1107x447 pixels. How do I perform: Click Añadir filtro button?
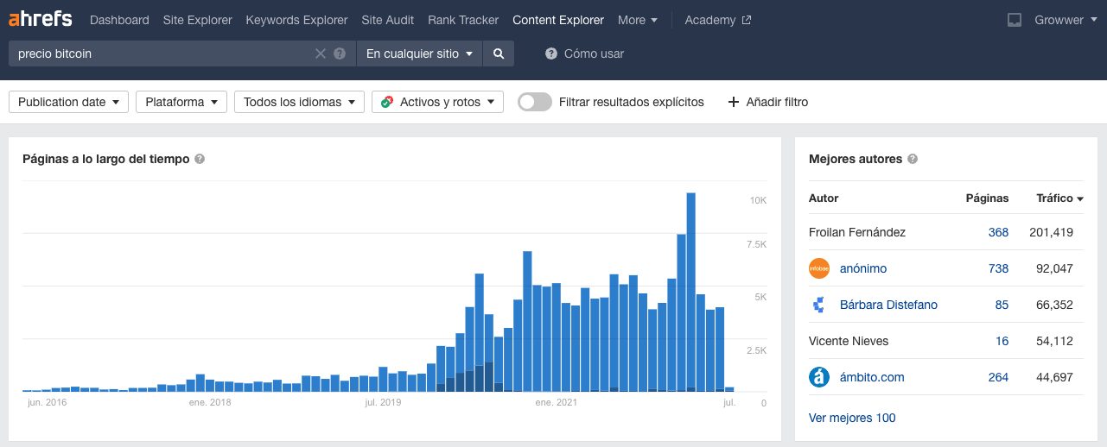tap(768, 102)
